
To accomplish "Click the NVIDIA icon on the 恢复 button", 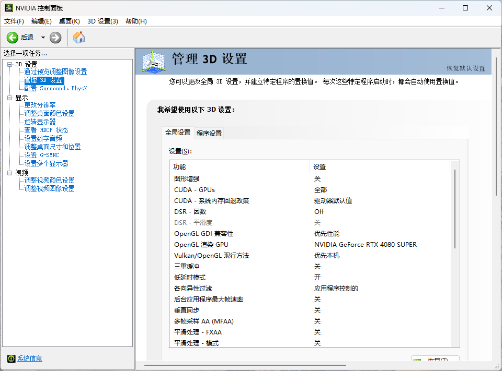I will 418,360.
